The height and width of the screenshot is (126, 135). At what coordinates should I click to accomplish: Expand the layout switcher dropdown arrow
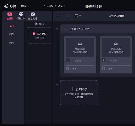(80, 16)
